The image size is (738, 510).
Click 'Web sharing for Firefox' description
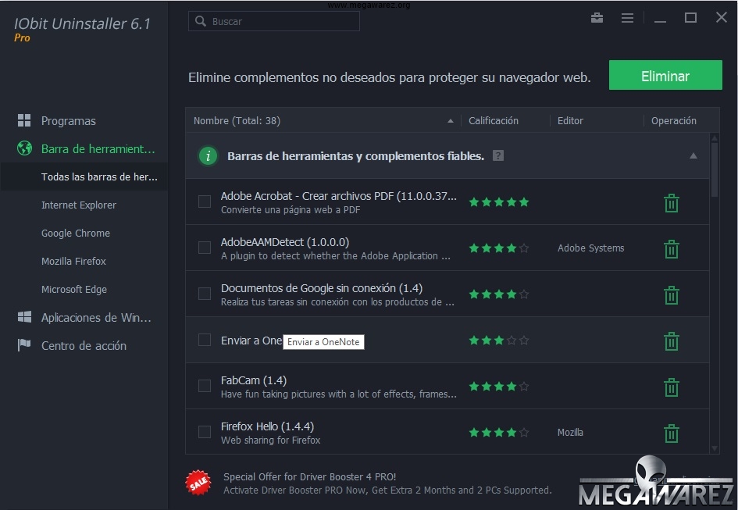[x=271, y=440]
